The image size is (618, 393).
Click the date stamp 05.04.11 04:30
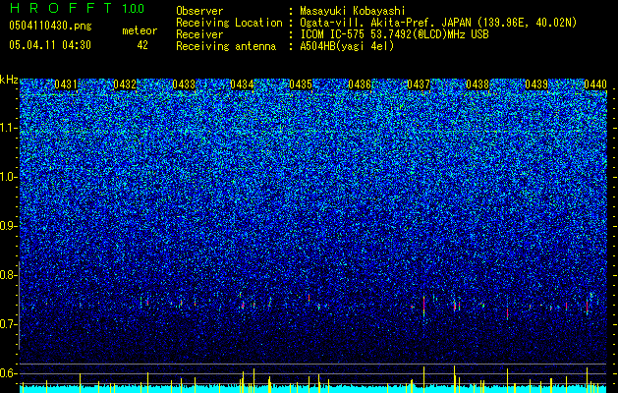(x=50, y=45)
